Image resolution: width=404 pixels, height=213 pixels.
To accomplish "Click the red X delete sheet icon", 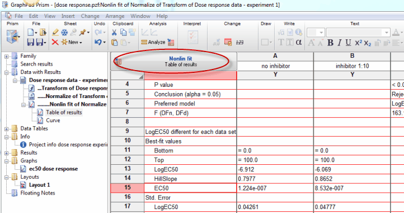I will point(55,42).
